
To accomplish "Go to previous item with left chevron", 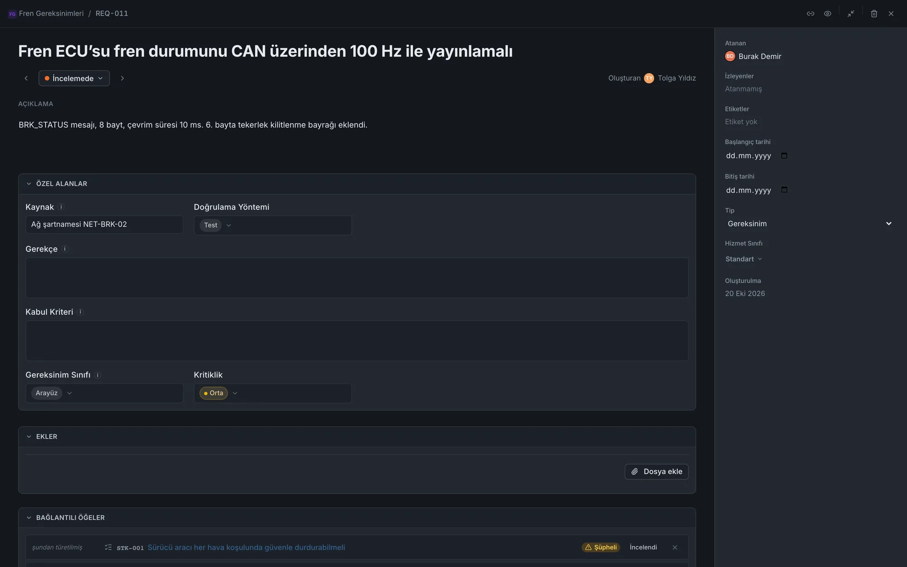I will tap(26, 78).
